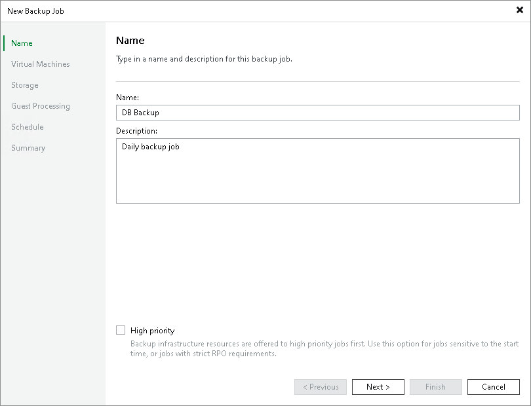
Task: Jump to the Summary step
Action: [x=28, y=147]
